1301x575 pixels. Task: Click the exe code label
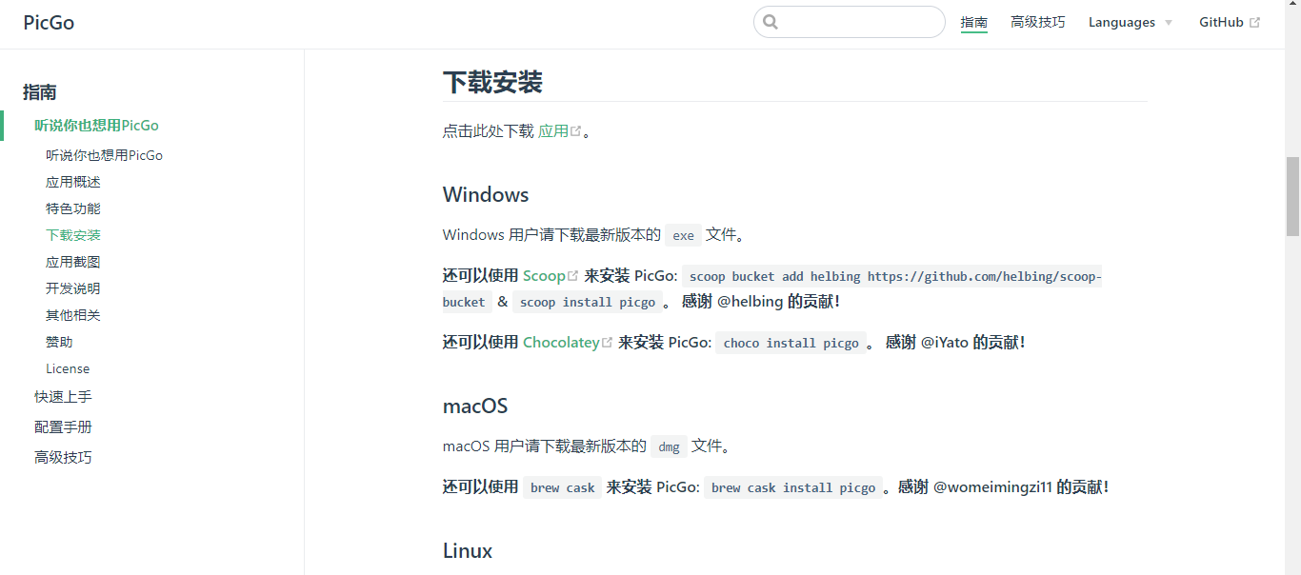[x=684, y=236]
